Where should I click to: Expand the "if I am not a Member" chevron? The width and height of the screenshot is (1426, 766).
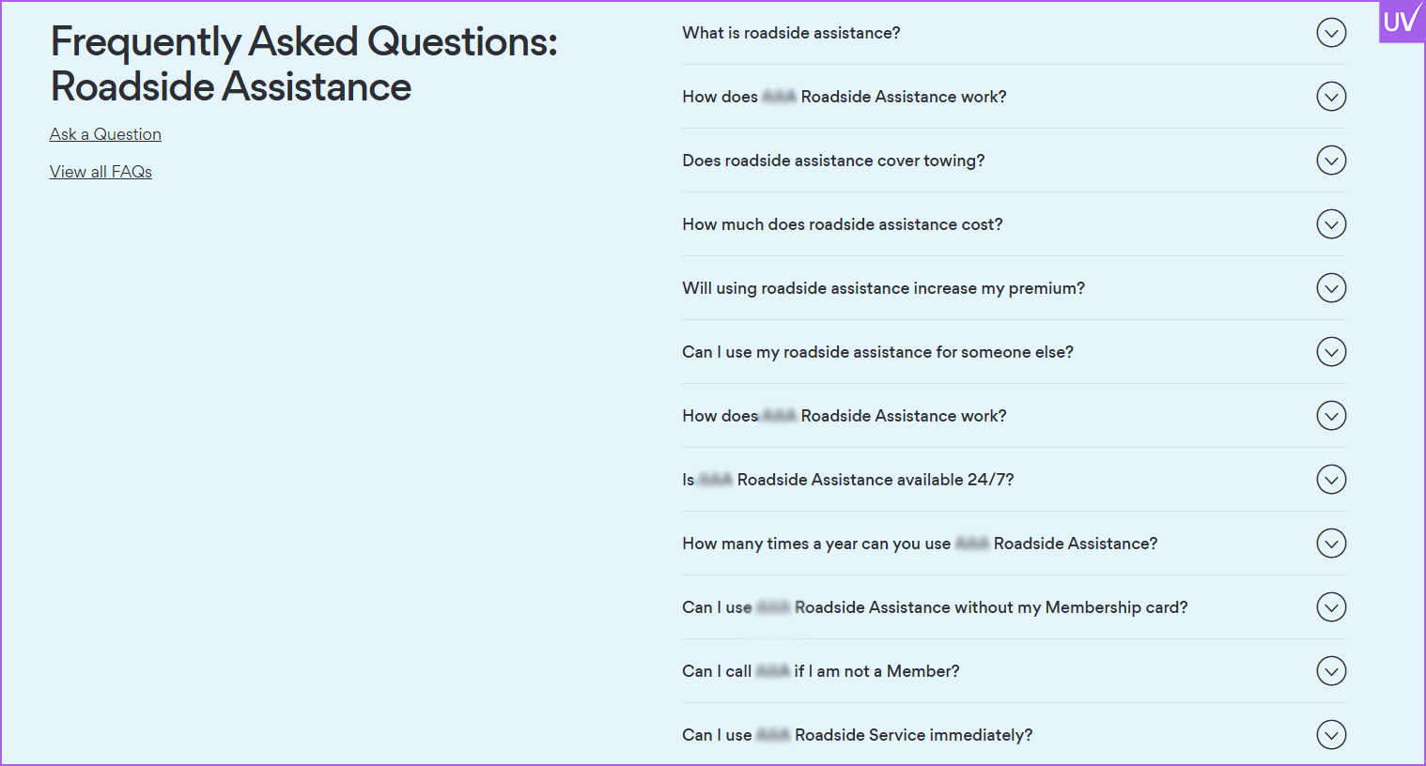(x=1331, y=671)
